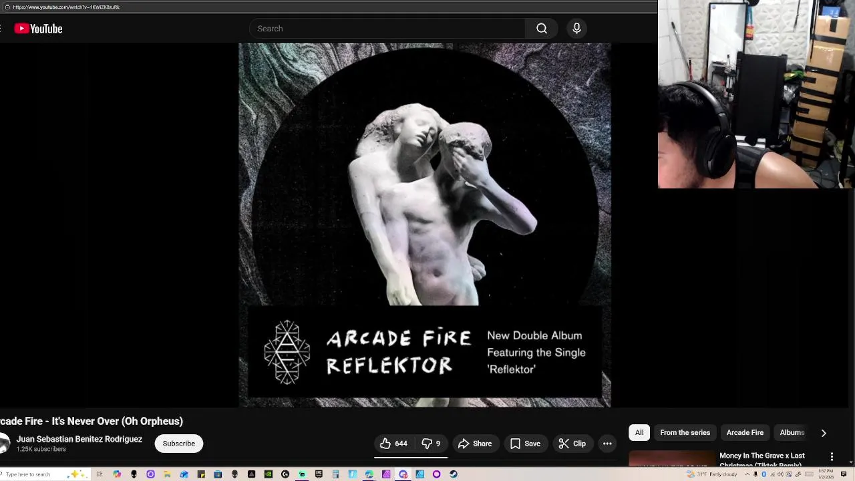Open the notification center icon

click(x=844, y=474)
